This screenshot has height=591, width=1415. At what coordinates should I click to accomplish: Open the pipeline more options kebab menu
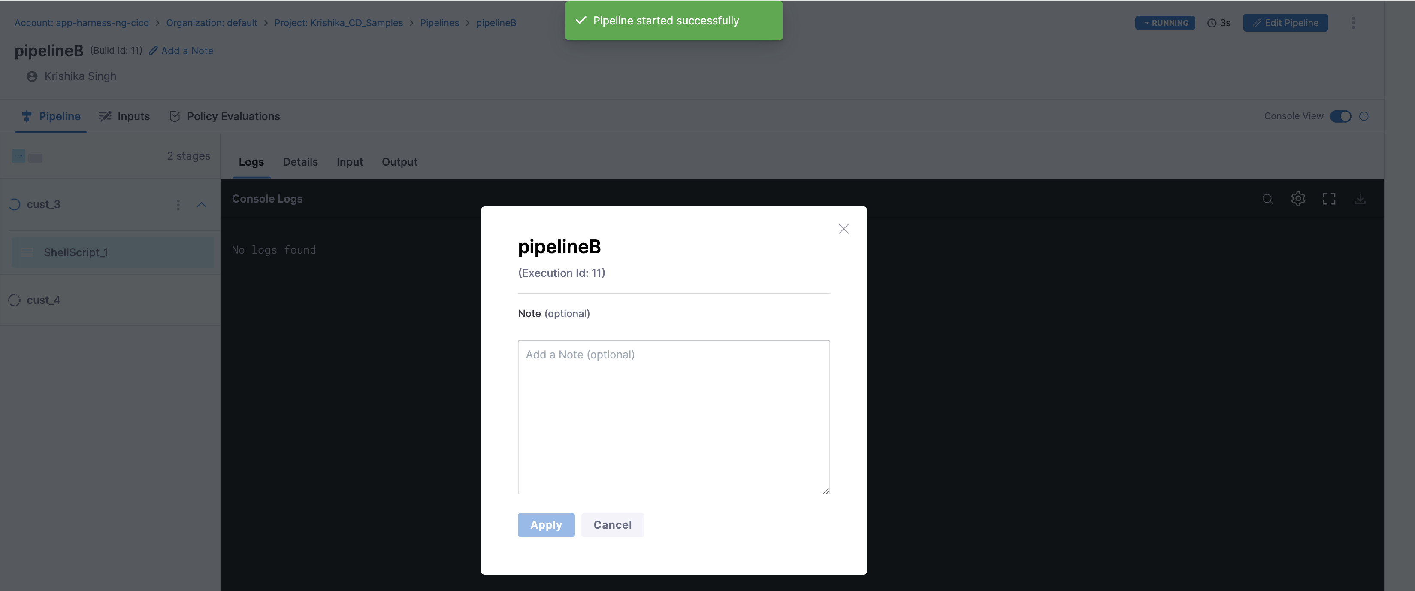[1353, 22]
